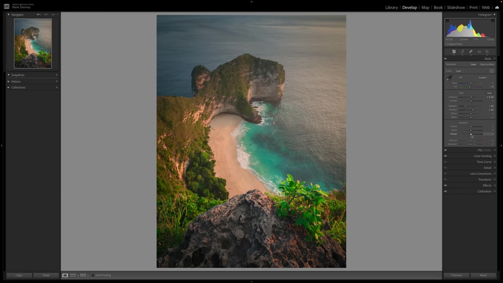Pick the White Balance eyedropper
Image resolution: width=503 pixels, height=283 pixels.
point(449,78)
